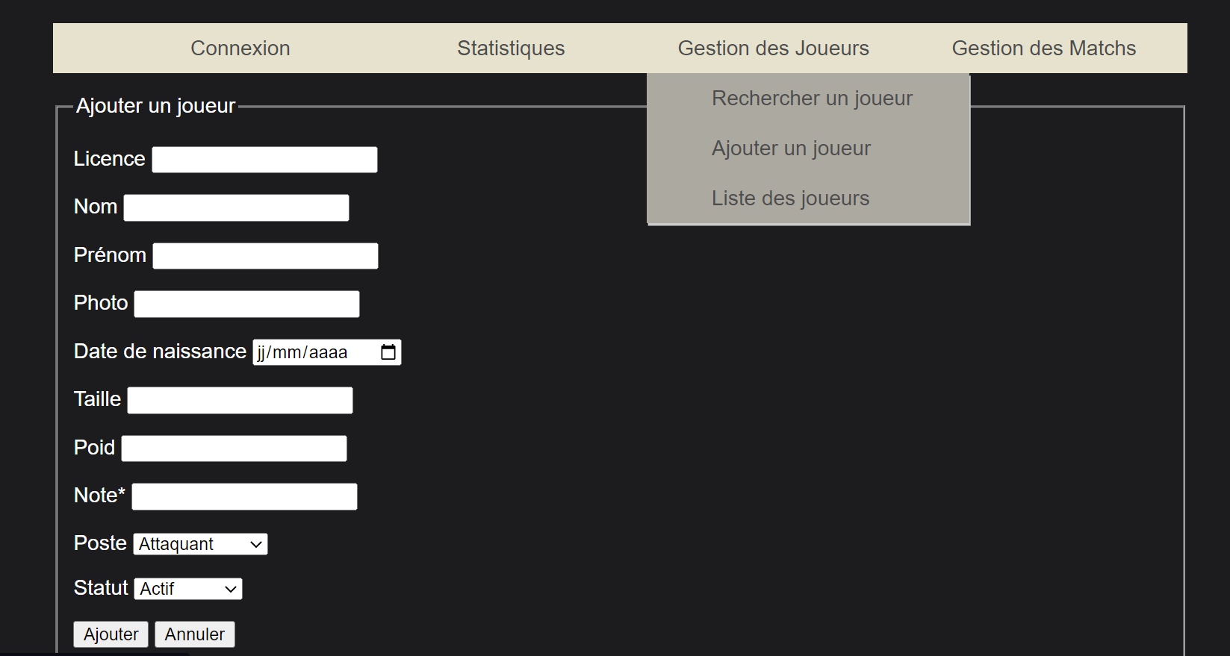This screenshot has width=1230, height=656.
Task: Expand the Poste combo box arrow
Action: click(255, 543)
